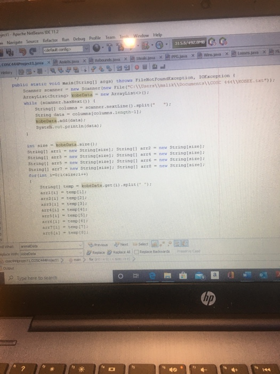
Task: Click the Undo toolbar icon
Action: click(x=22, y=51)
